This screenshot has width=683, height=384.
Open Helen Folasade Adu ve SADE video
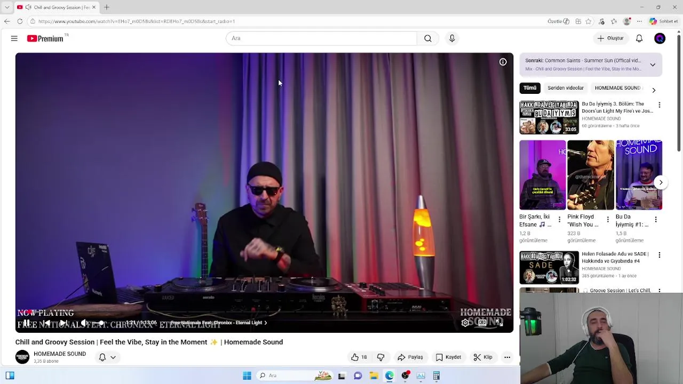pyautogui.click(x=549, y=268)
